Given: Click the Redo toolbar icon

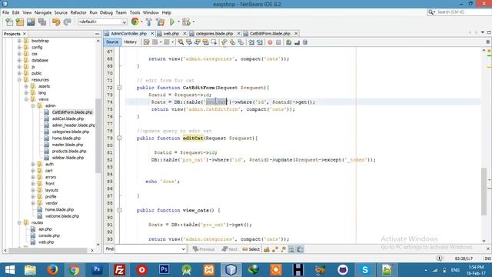Looking at the screenshot, I should coord(67,22).
